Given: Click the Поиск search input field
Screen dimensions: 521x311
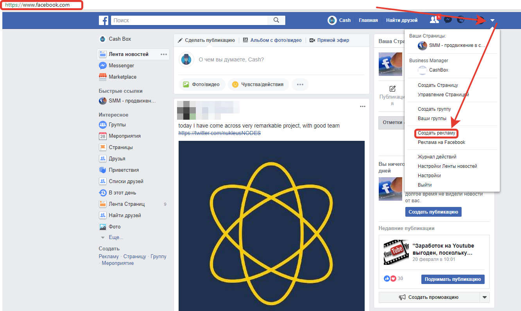Looking at the screenshot, I should [189, 20].
